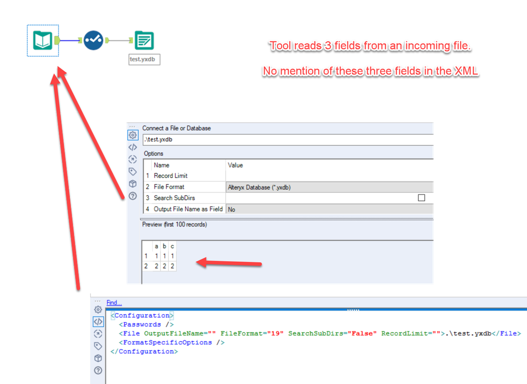Click the 'File Format' option name
The height and width of the screenshot is (384, 527).
click(x=169, y=187)
